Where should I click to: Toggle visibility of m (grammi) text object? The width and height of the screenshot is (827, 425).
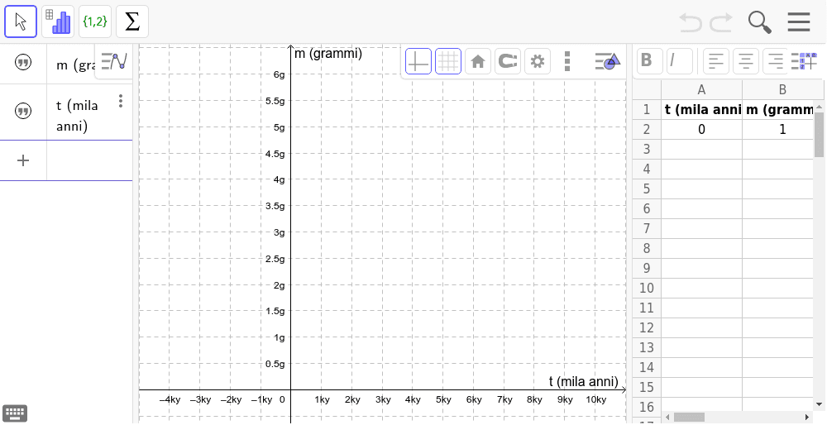coord(22,64)
